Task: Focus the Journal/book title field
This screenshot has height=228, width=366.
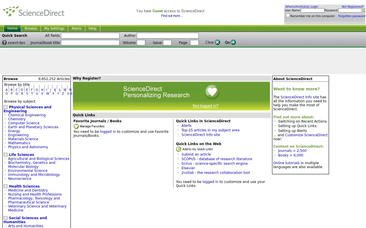Action: (x=90, y=43)
